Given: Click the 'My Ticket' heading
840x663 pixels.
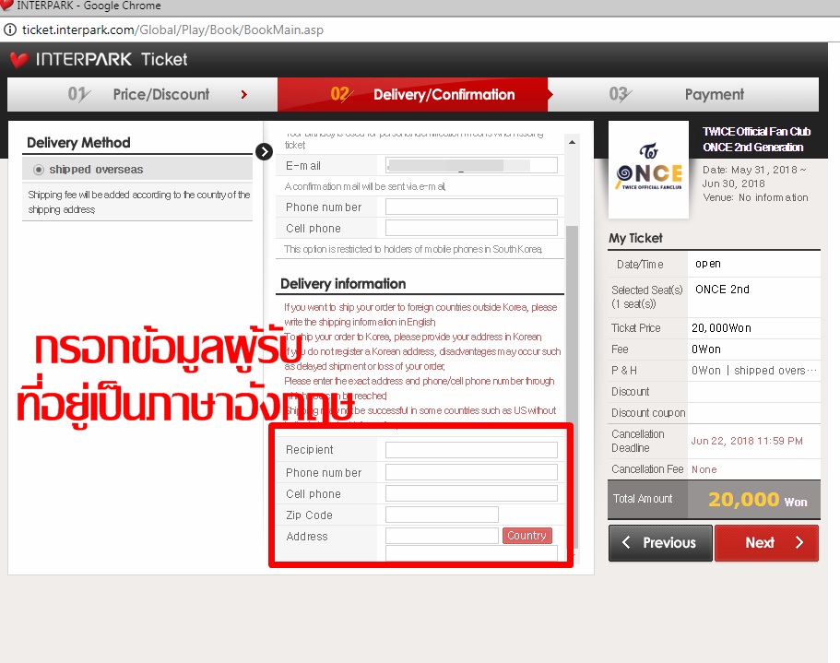Looking at the screenshot, I should [635, 238].
